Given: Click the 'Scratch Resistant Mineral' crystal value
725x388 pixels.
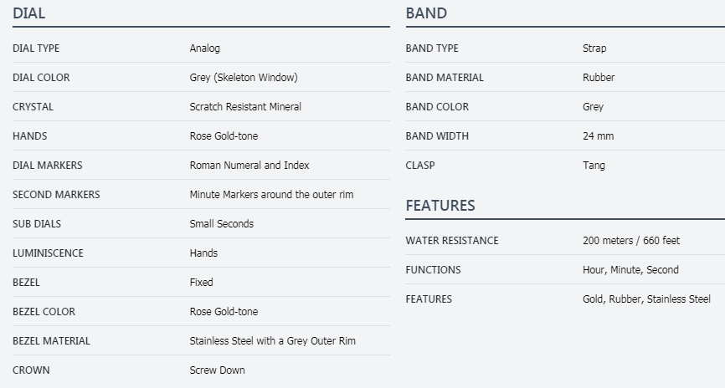Looking at the screenshot, I should pyautogui.click(x=245, y=107).
